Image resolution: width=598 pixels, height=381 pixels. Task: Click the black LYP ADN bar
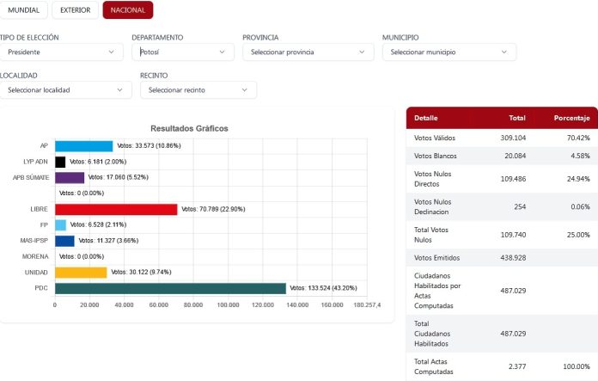pos(60,162)
